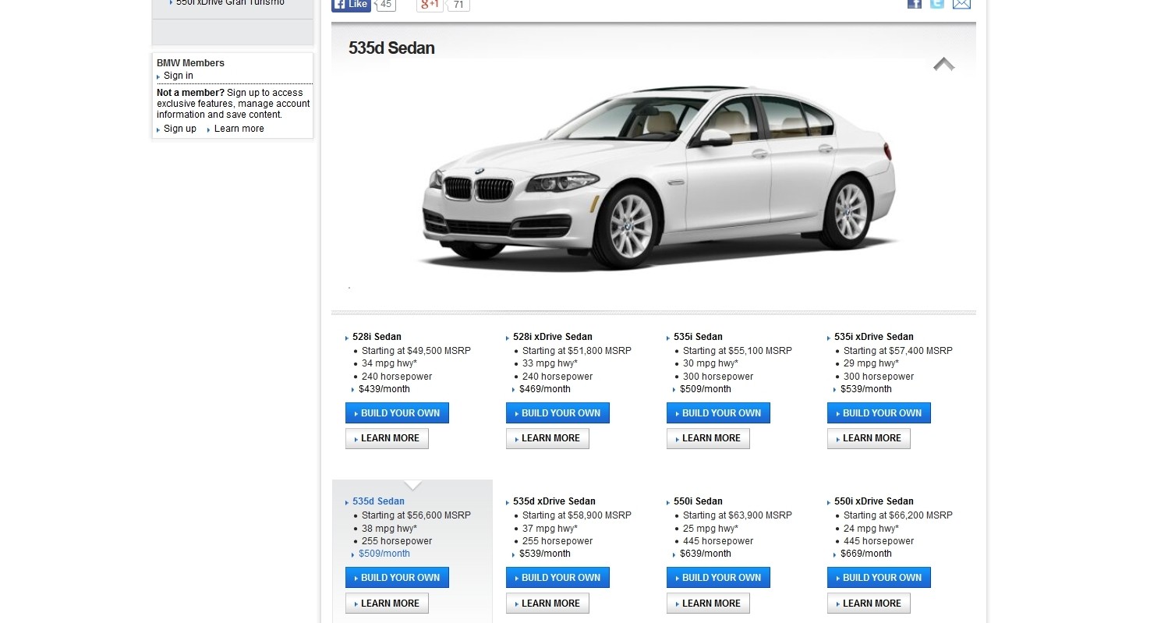Click the "Starting at $63,900 MSRP" text

[738, 515]
